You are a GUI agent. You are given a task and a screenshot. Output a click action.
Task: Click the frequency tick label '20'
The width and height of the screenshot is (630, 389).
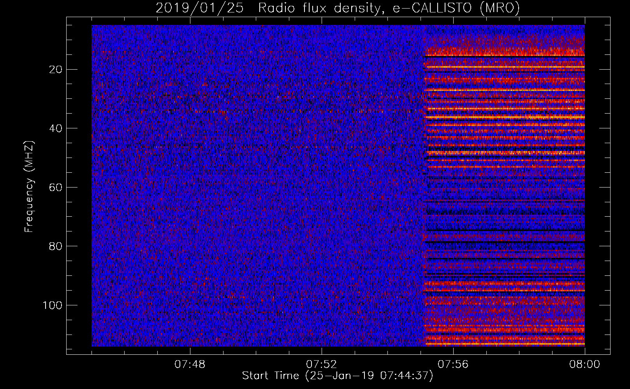pos(56,70)
